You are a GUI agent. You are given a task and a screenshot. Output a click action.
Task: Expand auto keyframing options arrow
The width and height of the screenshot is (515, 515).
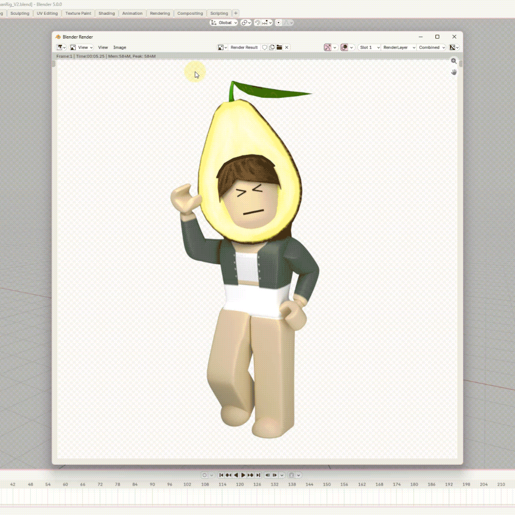[x=212, y=475]
